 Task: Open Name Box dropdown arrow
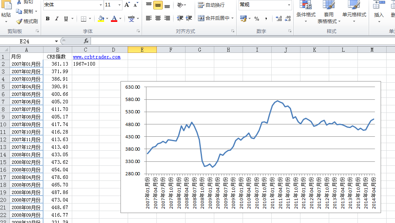(56, 41)
